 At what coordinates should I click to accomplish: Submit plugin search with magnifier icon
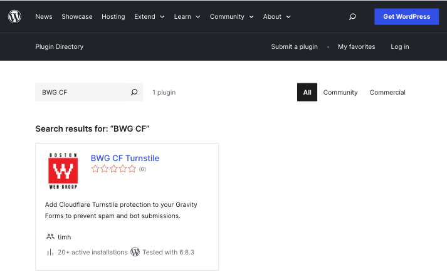click(134, 92)
